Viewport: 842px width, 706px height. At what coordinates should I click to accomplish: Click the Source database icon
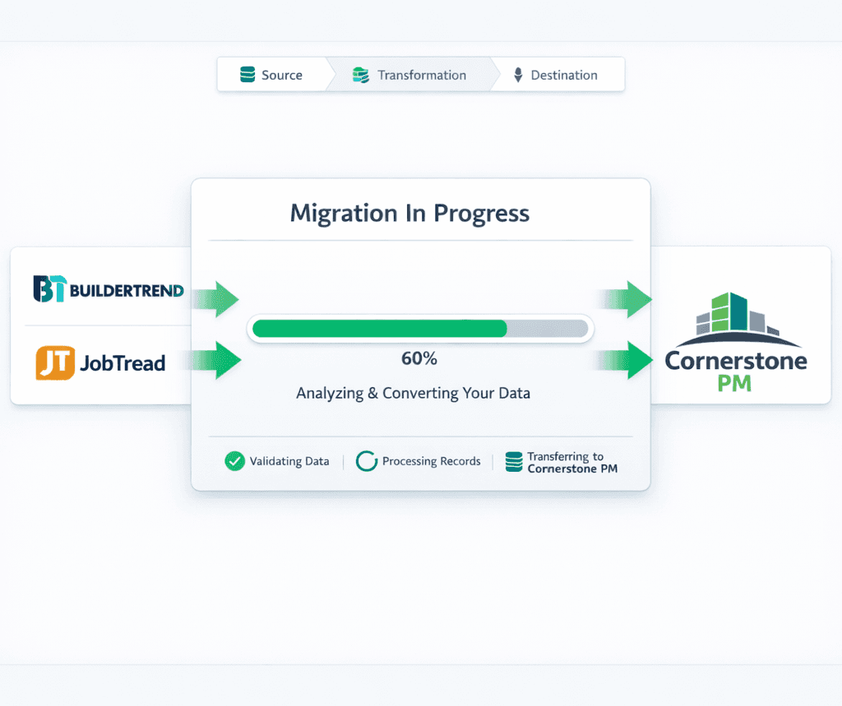coord(248,75)
